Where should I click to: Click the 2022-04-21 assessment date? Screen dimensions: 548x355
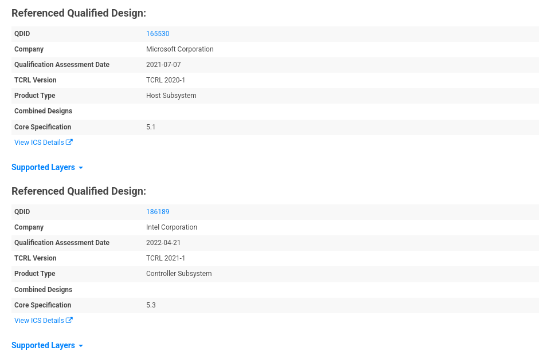click(x=163, y=243)
